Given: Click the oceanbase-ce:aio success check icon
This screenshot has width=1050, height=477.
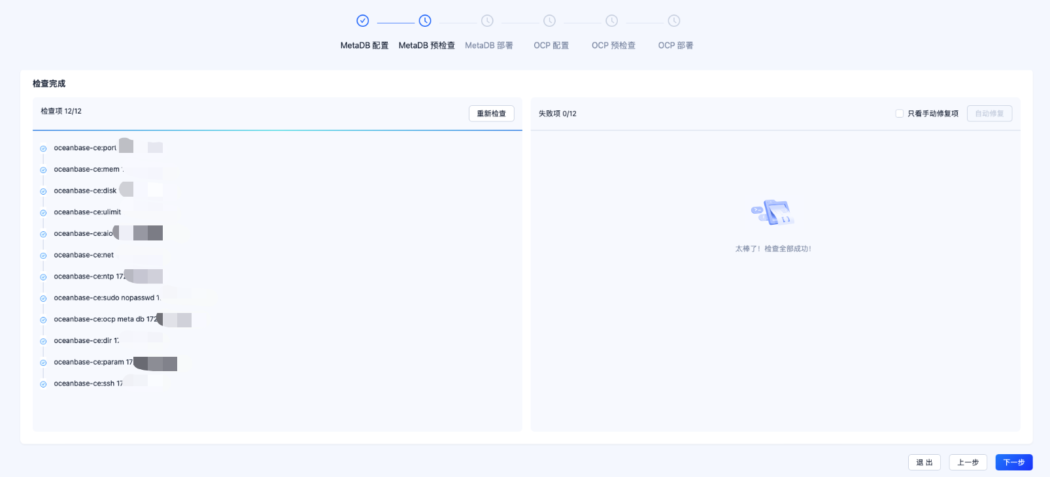Looking at the screenshot, I should pos(43,234).
